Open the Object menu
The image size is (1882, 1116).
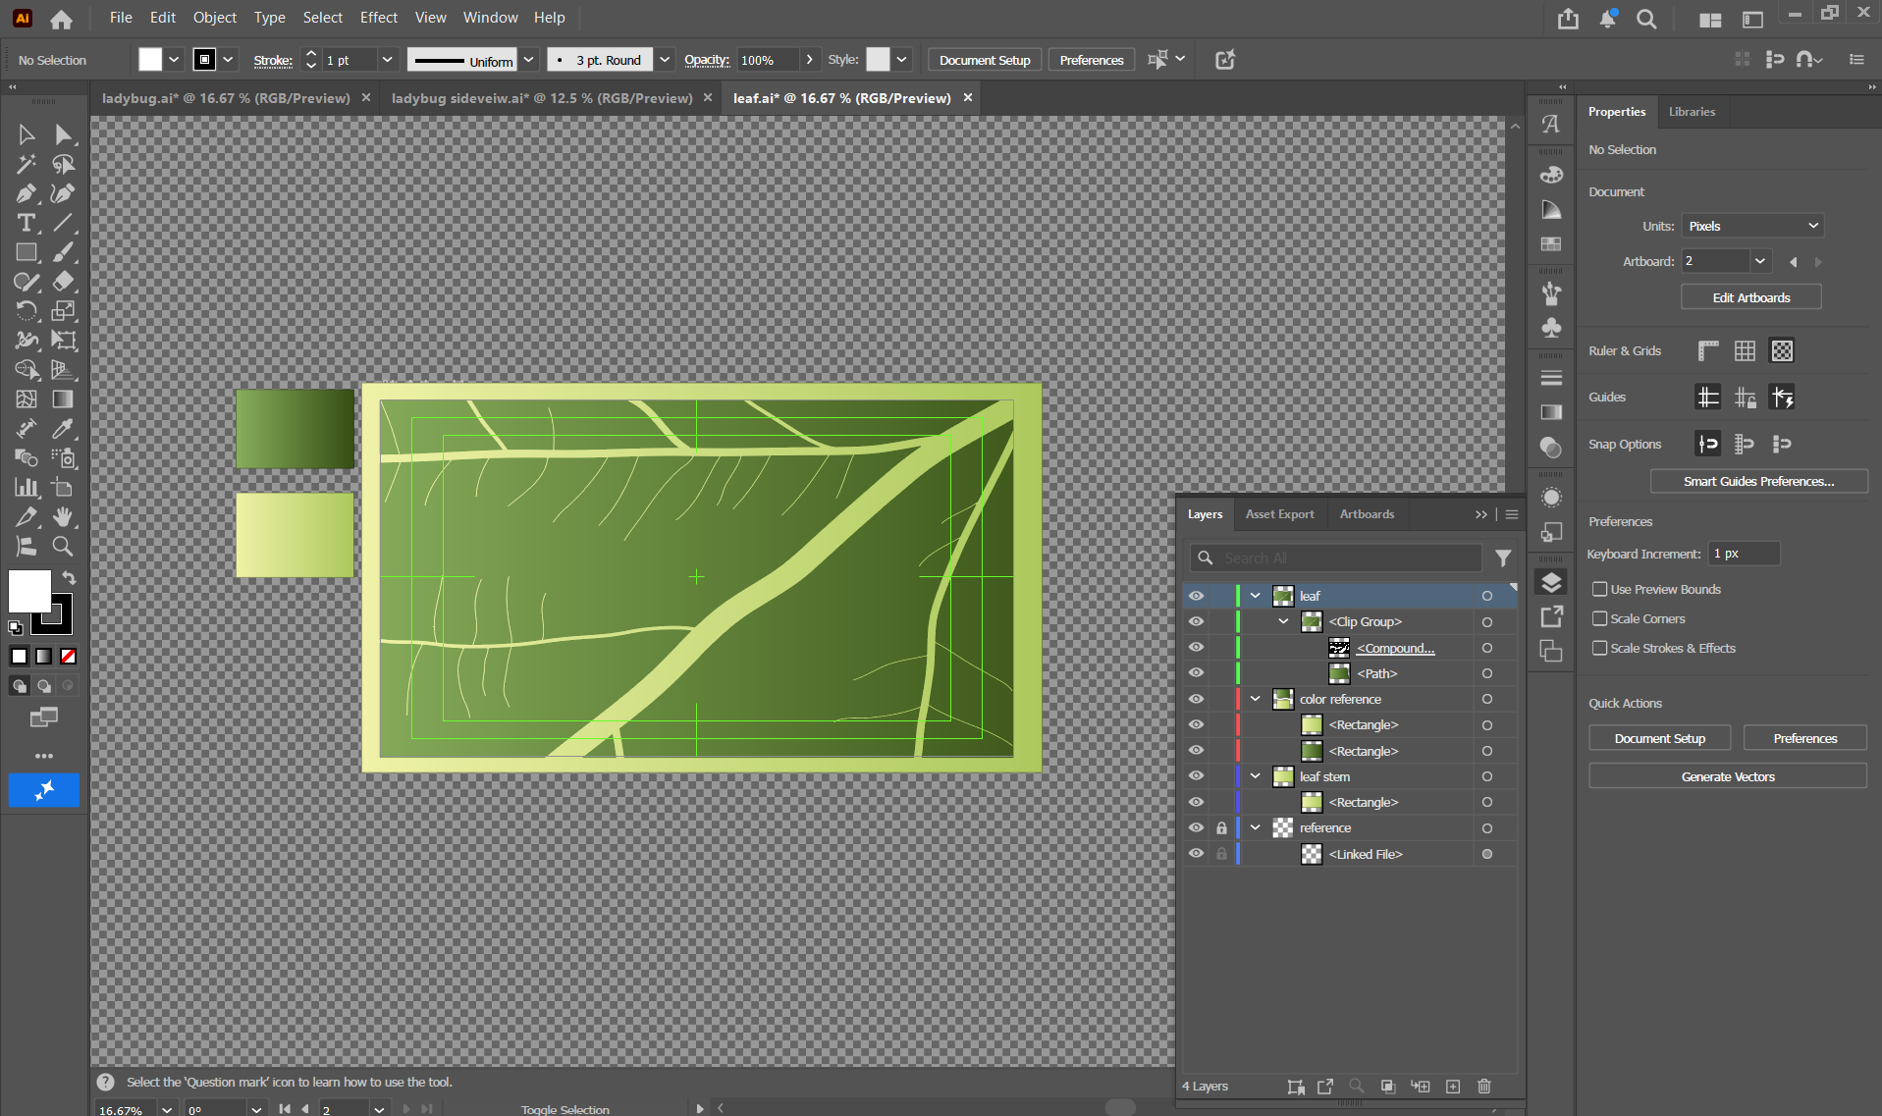(x=214, y=18)
